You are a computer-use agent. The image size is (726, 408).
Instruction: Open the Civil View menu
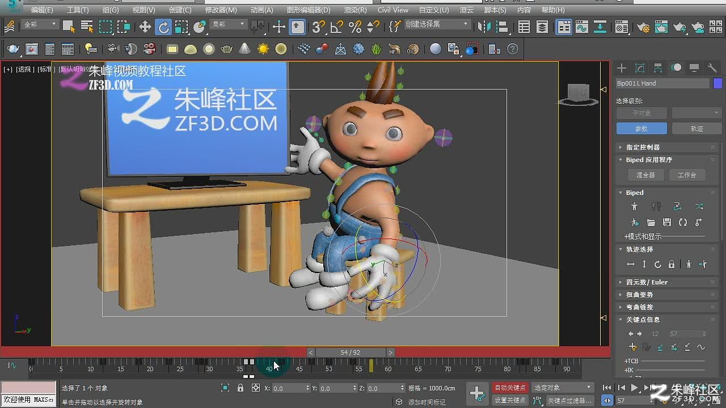click(x=393, y=10)
